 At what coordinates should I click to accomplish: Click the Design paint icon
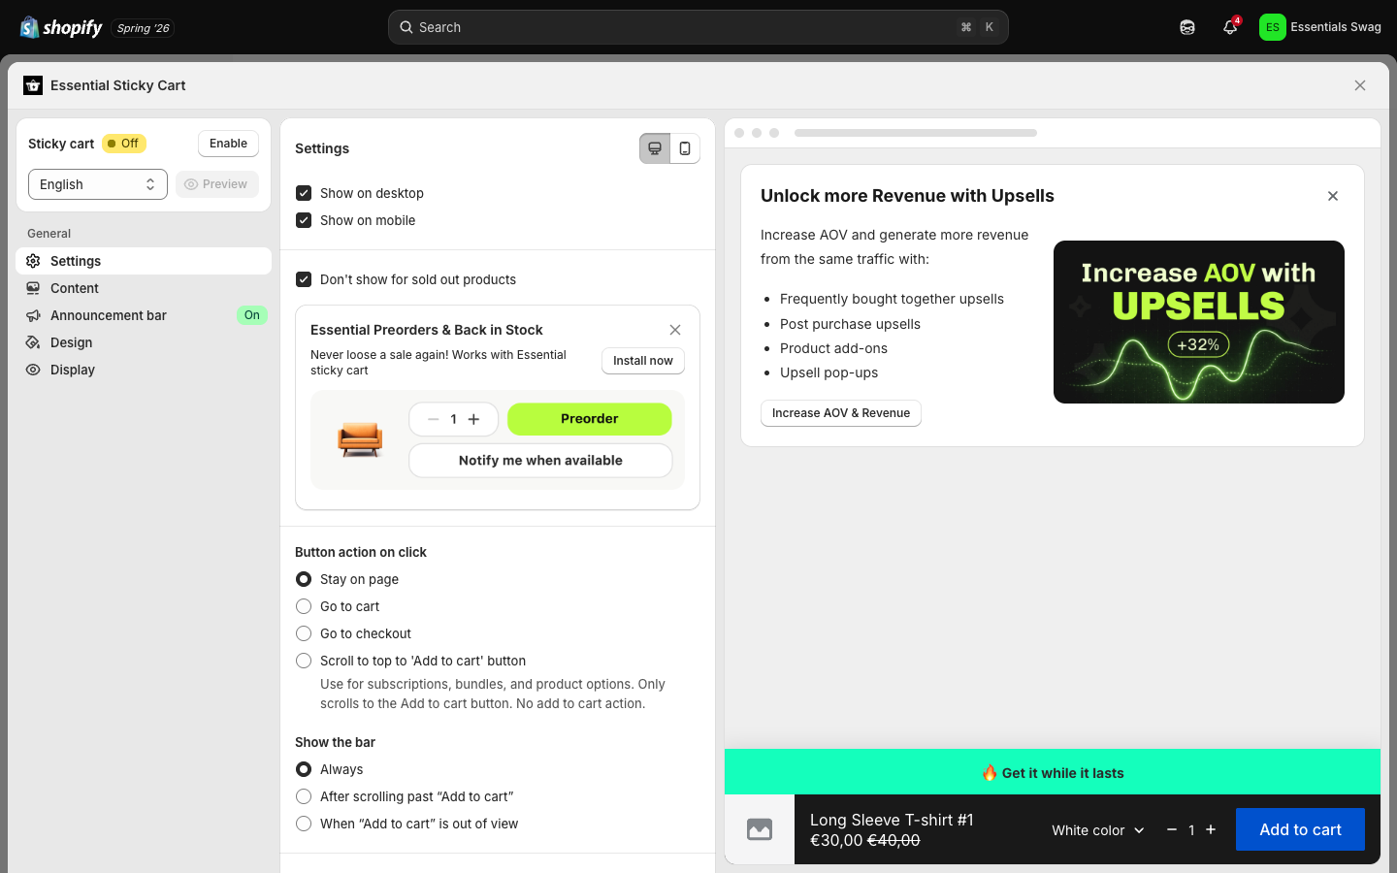coord(33,342)
